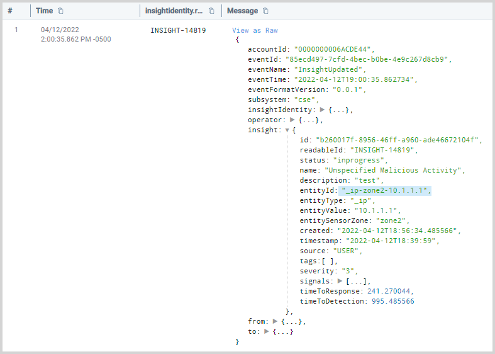Image resolution: width=495 pixels, height=354 pixels.
Task: Click the Time column header
Action: 44,11
